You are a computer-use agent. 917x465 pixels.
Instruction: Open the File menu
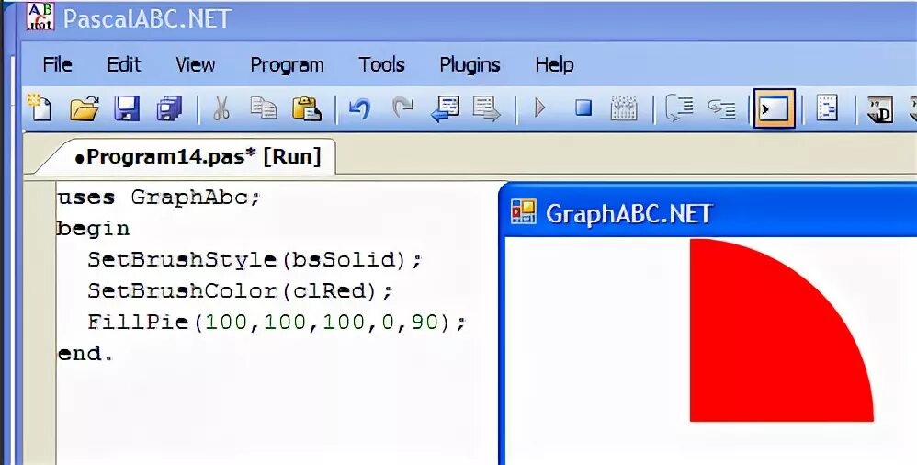click(x=57, y=64)
